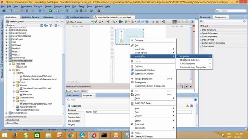Select Add TODO Task in context menu

(153, 103)
